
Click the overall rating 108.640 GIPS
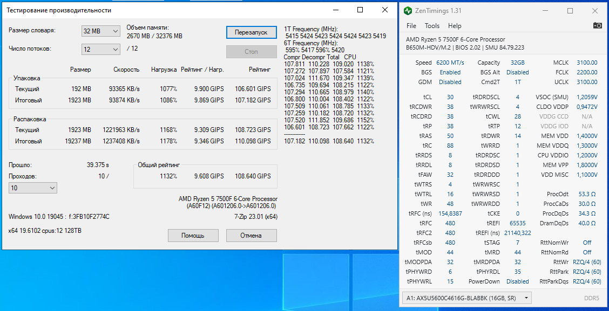(253, 176)
